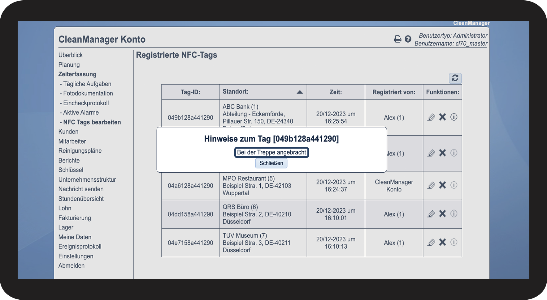Select tag ID cell 04dd158a441290
This screenshot has width=547, height=300.
coord(190,214)
